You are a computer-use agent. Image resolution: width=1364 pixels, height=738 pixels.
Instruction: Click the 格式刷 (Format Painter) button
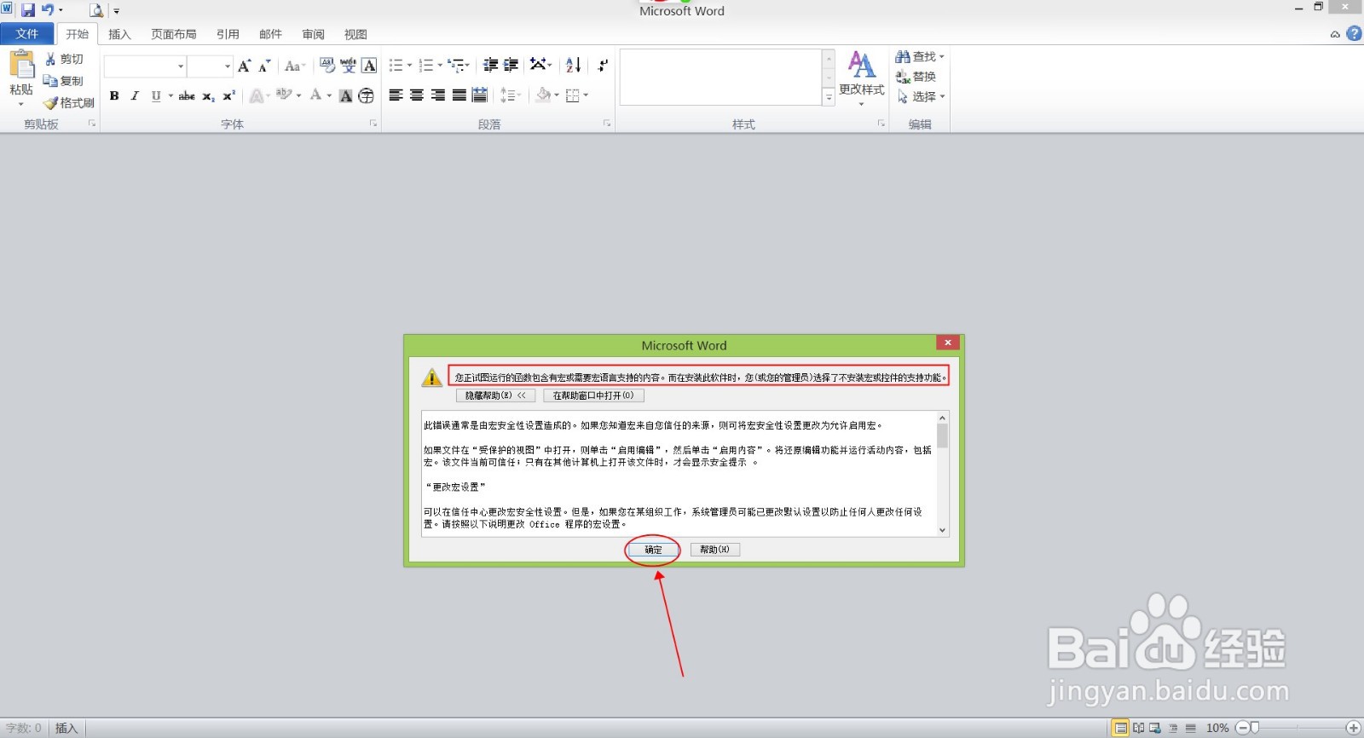click(x=69, y=103)
